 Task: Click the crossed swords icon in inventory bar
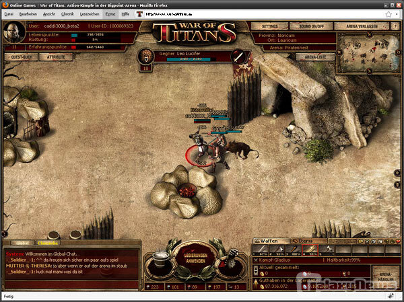tap(368, 241)
